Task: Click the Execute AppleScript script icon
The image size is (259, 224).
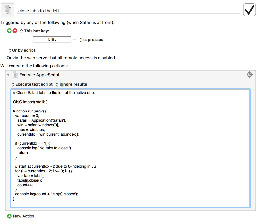Action: point(15,75)
